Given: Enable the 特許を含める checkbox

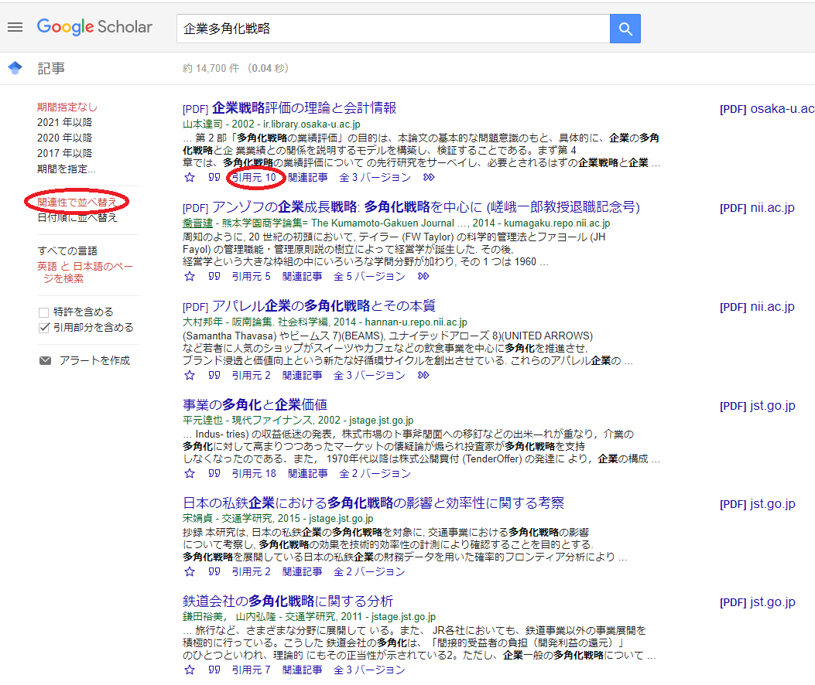Looking at the screenshot, I should click(x=43, y=312).
